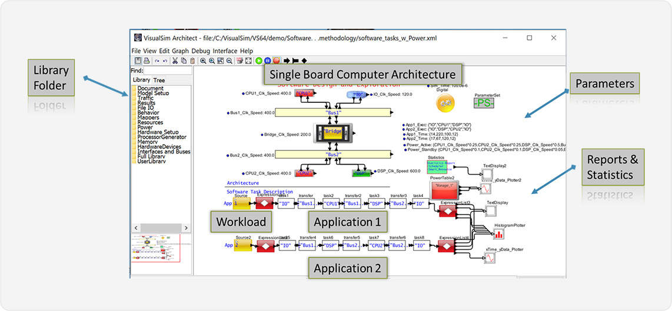
Task: Click library panel scroll-right arrow
Action: pos(185,228)
